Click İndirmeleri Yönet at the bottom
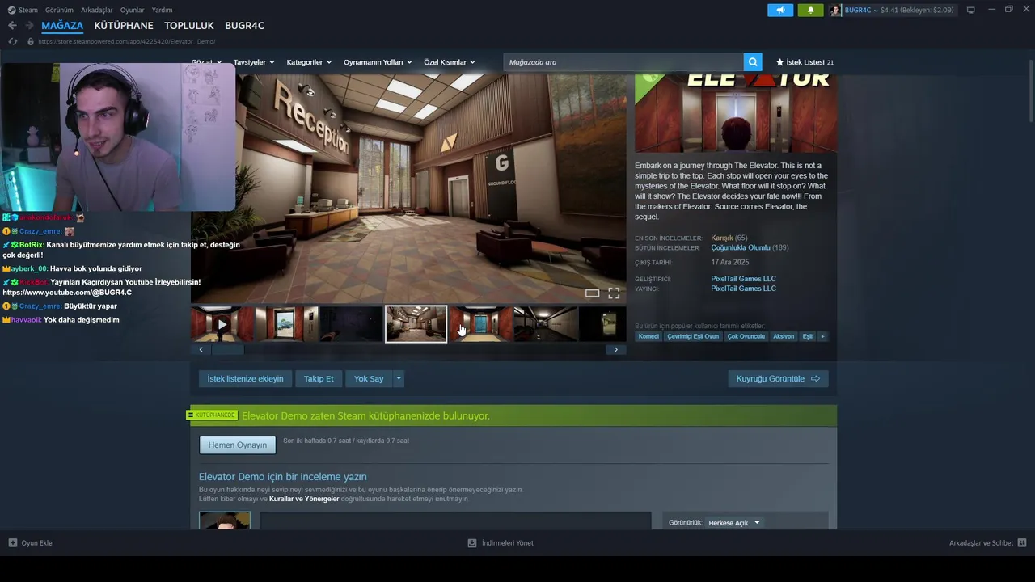 [508, 543]
